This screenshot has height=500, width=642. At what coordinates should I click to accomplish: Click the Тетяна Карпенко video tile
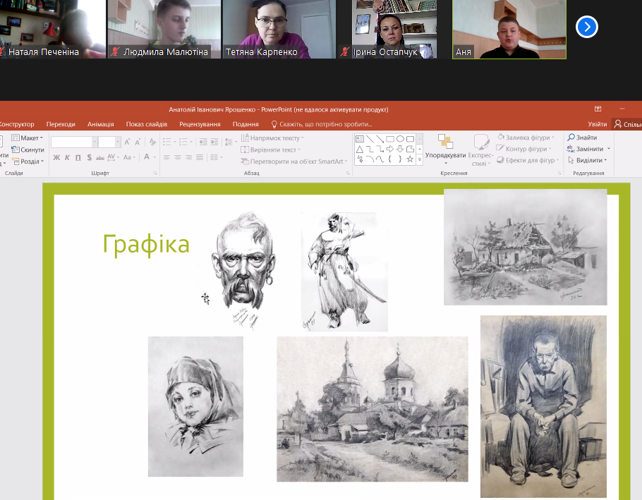(279, 29)
